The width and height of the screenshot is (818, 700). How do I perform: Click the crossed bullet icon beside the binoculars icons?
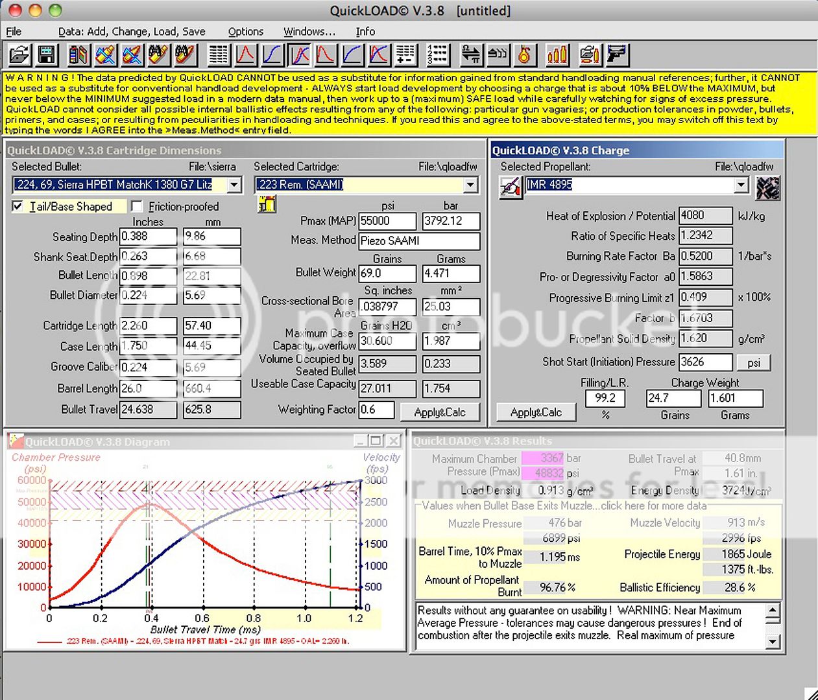click(x=132, y=54)
